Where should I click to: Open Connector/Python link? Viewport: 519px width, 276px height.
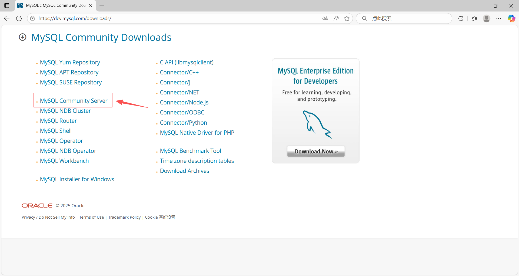pyautogui.click(x=184, y=123)
